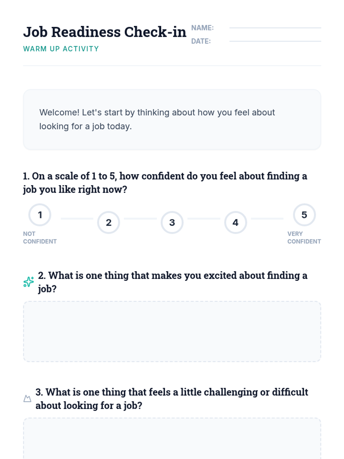Click scale line between ratings 2 and 3
This screenshot has width=344, height=459.
pyautogui.click(x=140, y=219)
